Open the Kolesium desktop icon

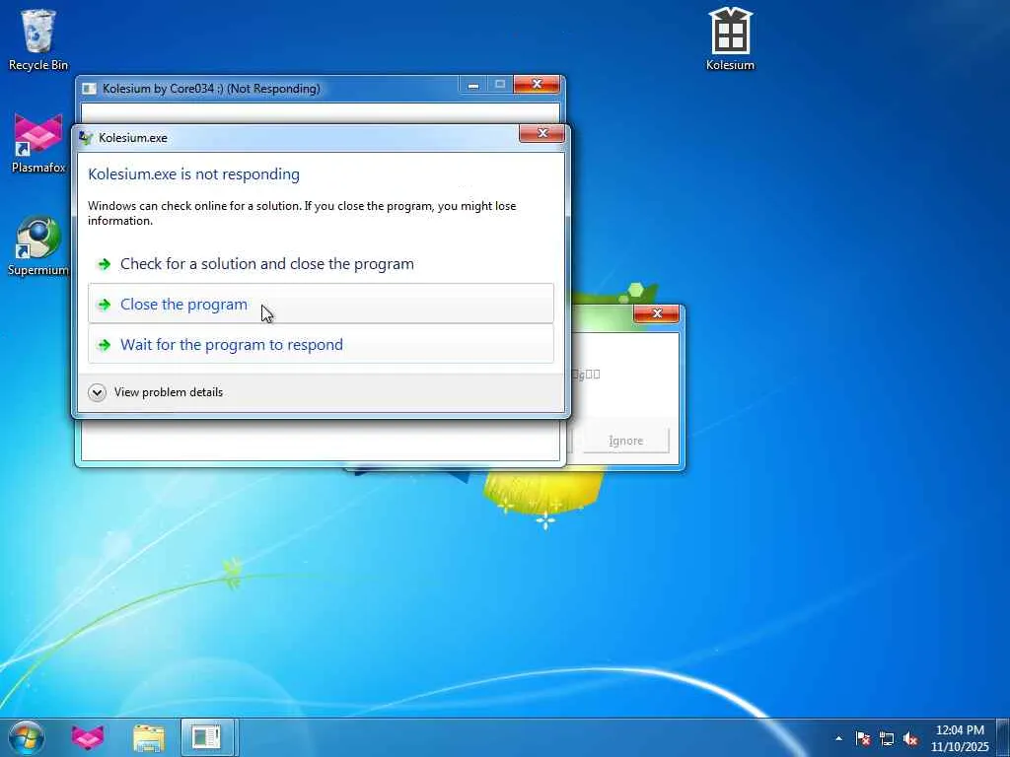point(731,38)
